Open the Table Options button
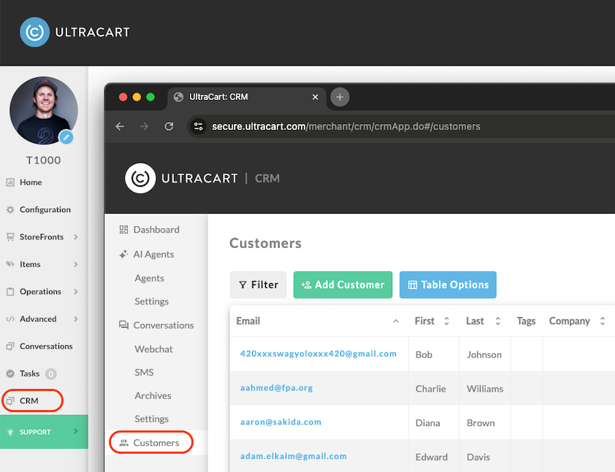 click(448, 285)
